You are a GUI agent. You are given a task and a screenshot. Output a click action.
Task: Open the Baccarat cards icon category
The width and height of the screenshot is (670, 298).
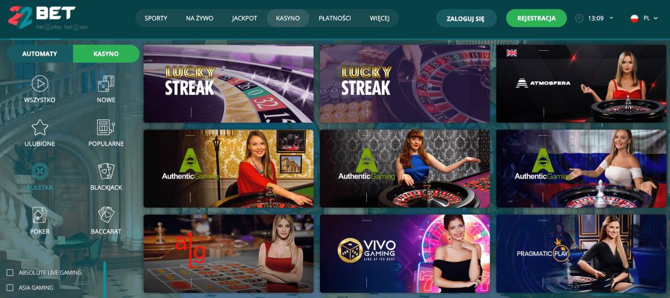tap(106, 214)
